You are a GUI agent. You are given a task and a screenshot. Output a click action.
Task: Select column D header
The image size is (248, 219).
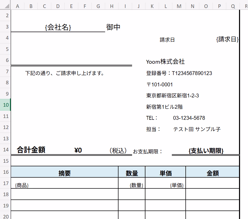coord(58,6)
